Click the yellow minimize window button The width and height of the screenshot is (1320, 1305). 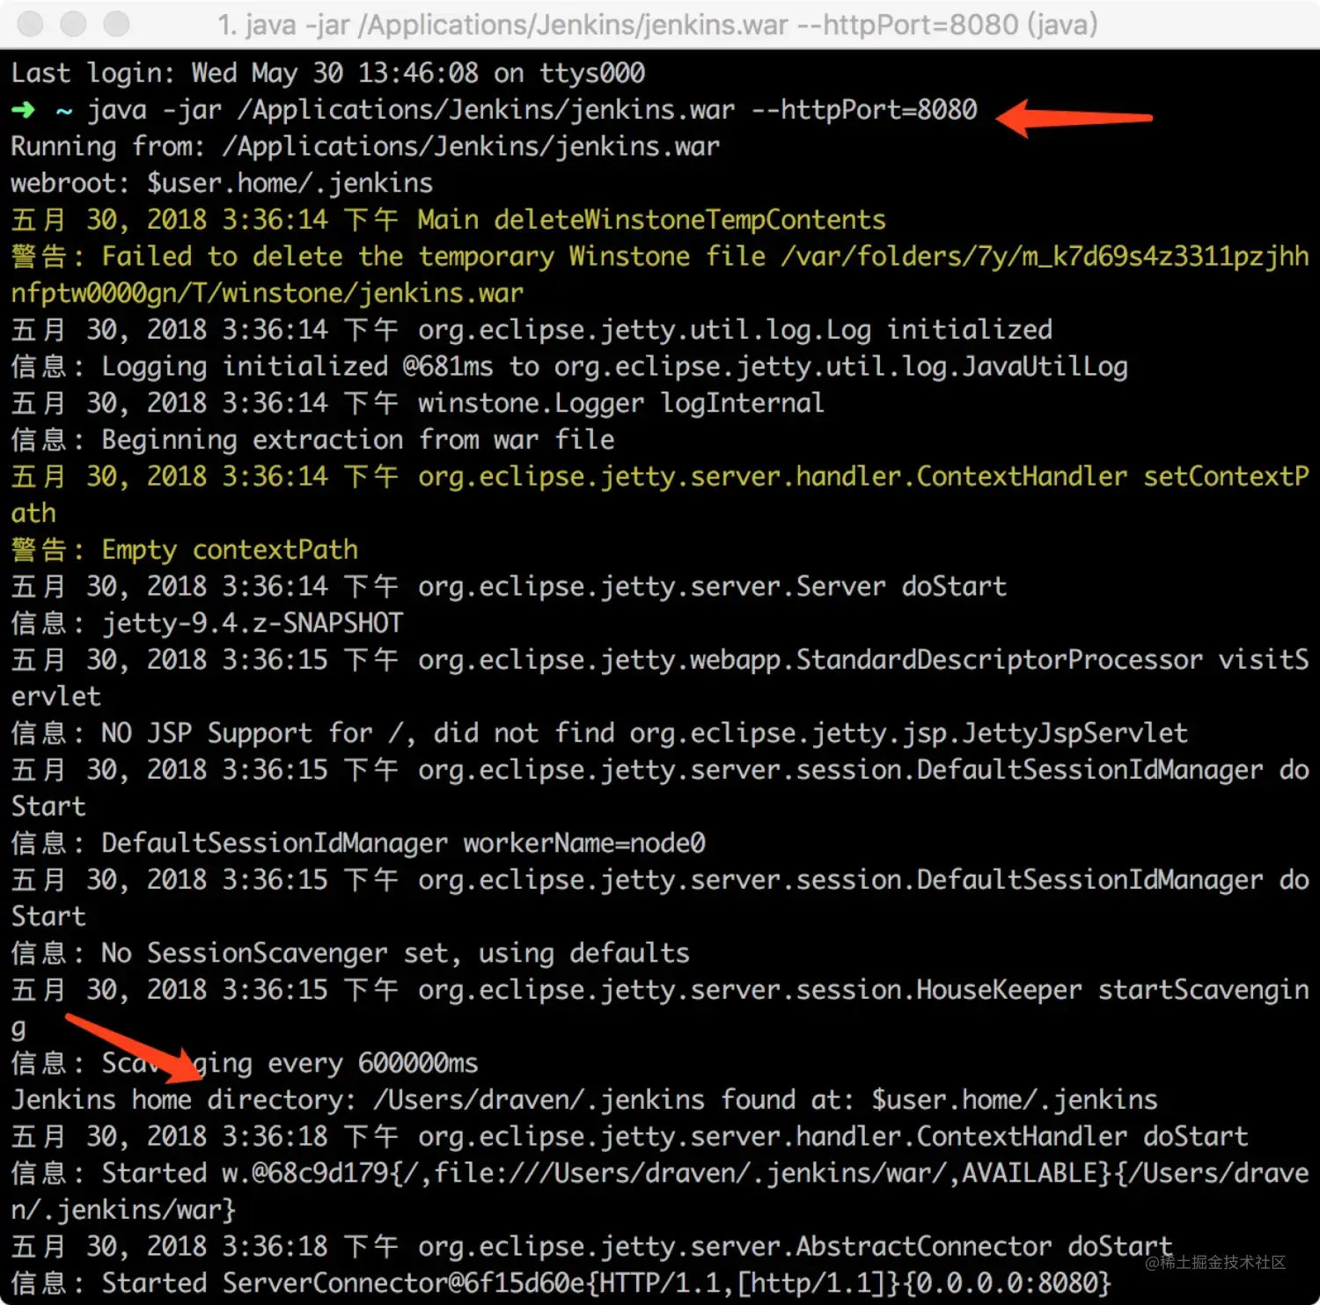point(74,24)
